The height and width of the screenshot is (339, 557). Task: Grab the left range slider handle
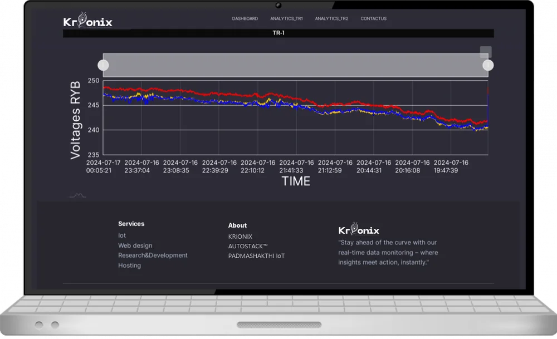coord(103,65)
